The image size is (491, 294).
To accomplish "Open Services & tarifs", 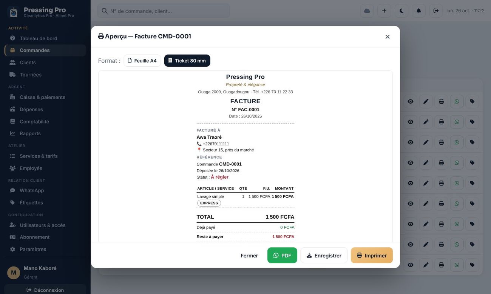I will tap(45, 156).
